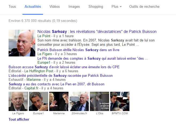Open Outils de recherche options
This screenshot has height=126, width=176.
144,6
